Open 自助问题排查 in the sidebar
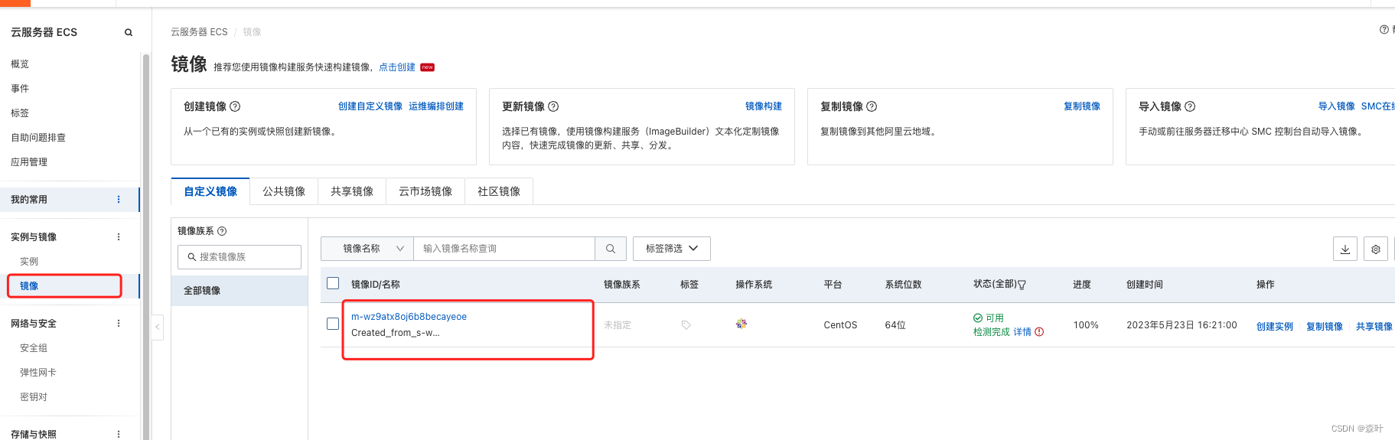The height and width of the screenshot is (440, 1395). point(38,138)
